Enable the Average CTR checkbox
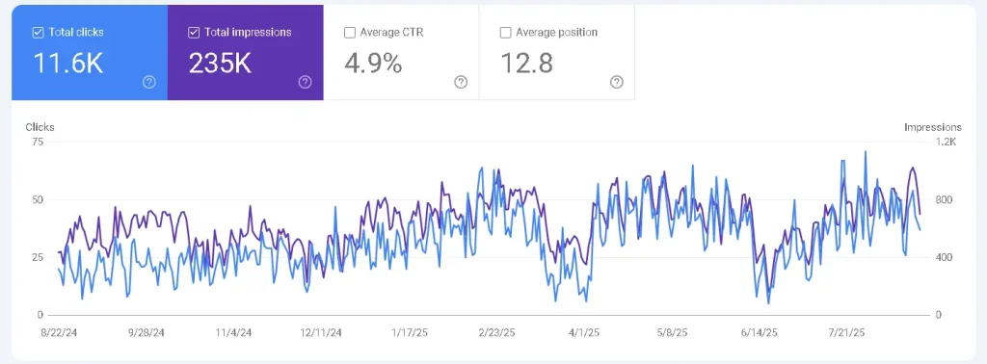The image size is (987, 364). coord(349,33)
